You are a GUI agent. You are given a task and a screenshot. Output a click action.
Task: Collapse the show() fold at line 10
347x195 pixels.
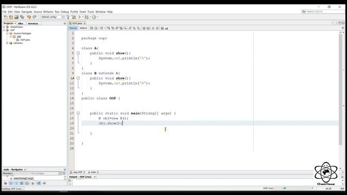click(x=78, y=78)
